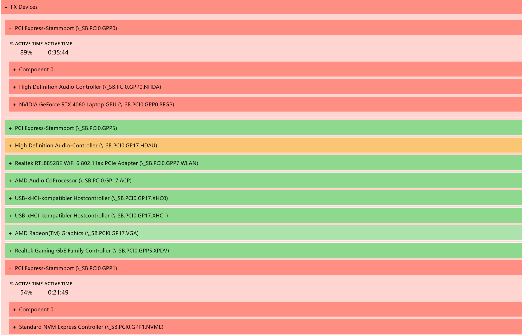The width and height of the screenshot is (522, 335).
Task: Click the 54% active time value
Action: pos(26,292)
